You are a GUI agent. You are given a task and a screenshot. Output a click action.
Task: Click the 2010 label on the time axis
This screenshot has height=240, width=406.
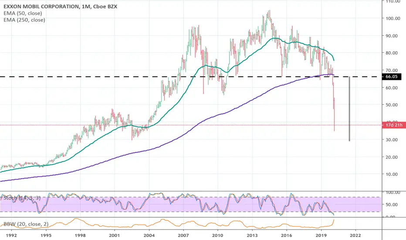pyautogui.click(x=217, y=235)
